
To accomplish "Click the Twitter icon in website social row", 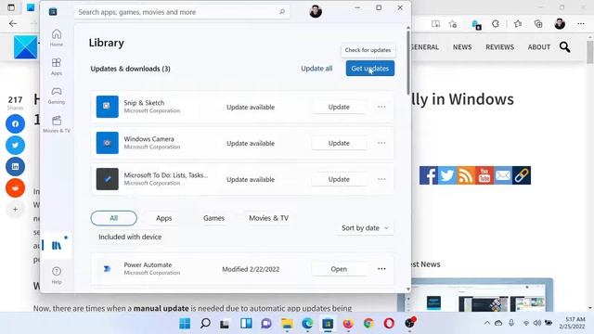I will (x=447, y=175).
